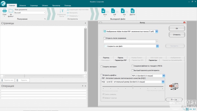
Task: Toggle Вейвлет-сжатие checkbox
Action: pyautogui.click(x=103, y=98)
